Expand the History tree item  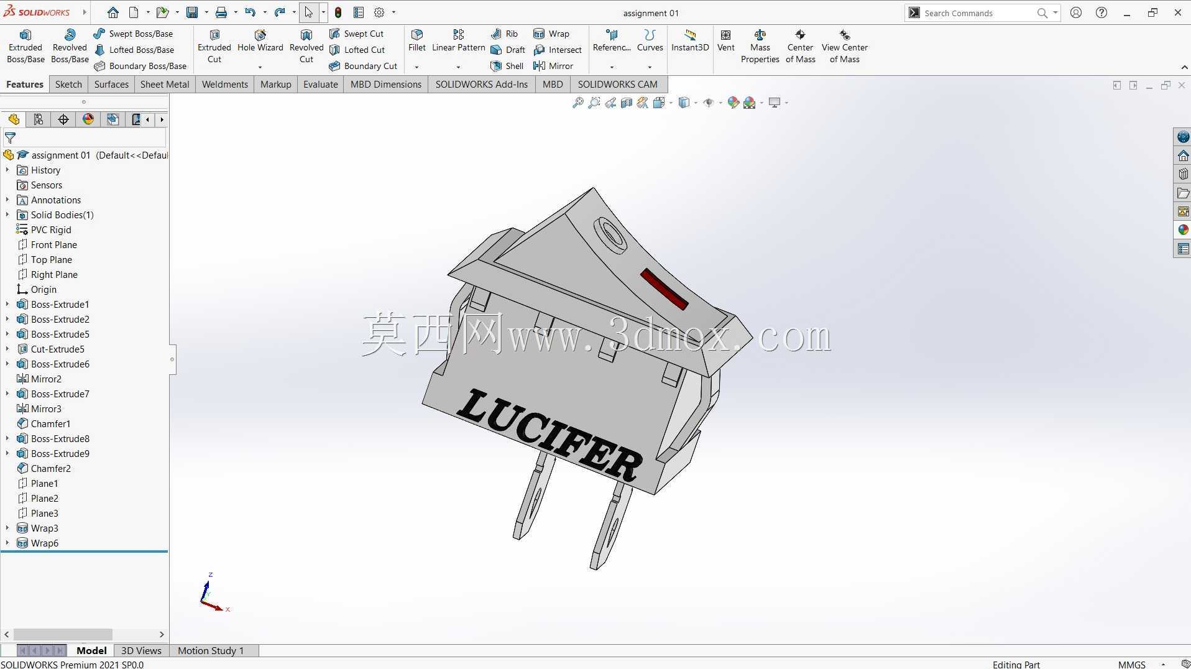(x=7, y=170)
